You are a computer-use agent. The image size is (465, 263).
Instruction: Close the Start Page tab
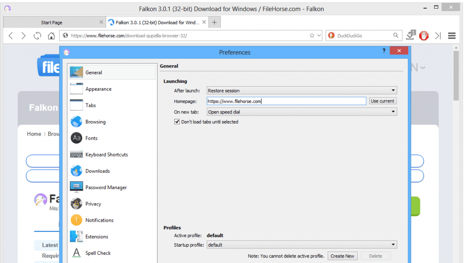click(x=101, y=22)
